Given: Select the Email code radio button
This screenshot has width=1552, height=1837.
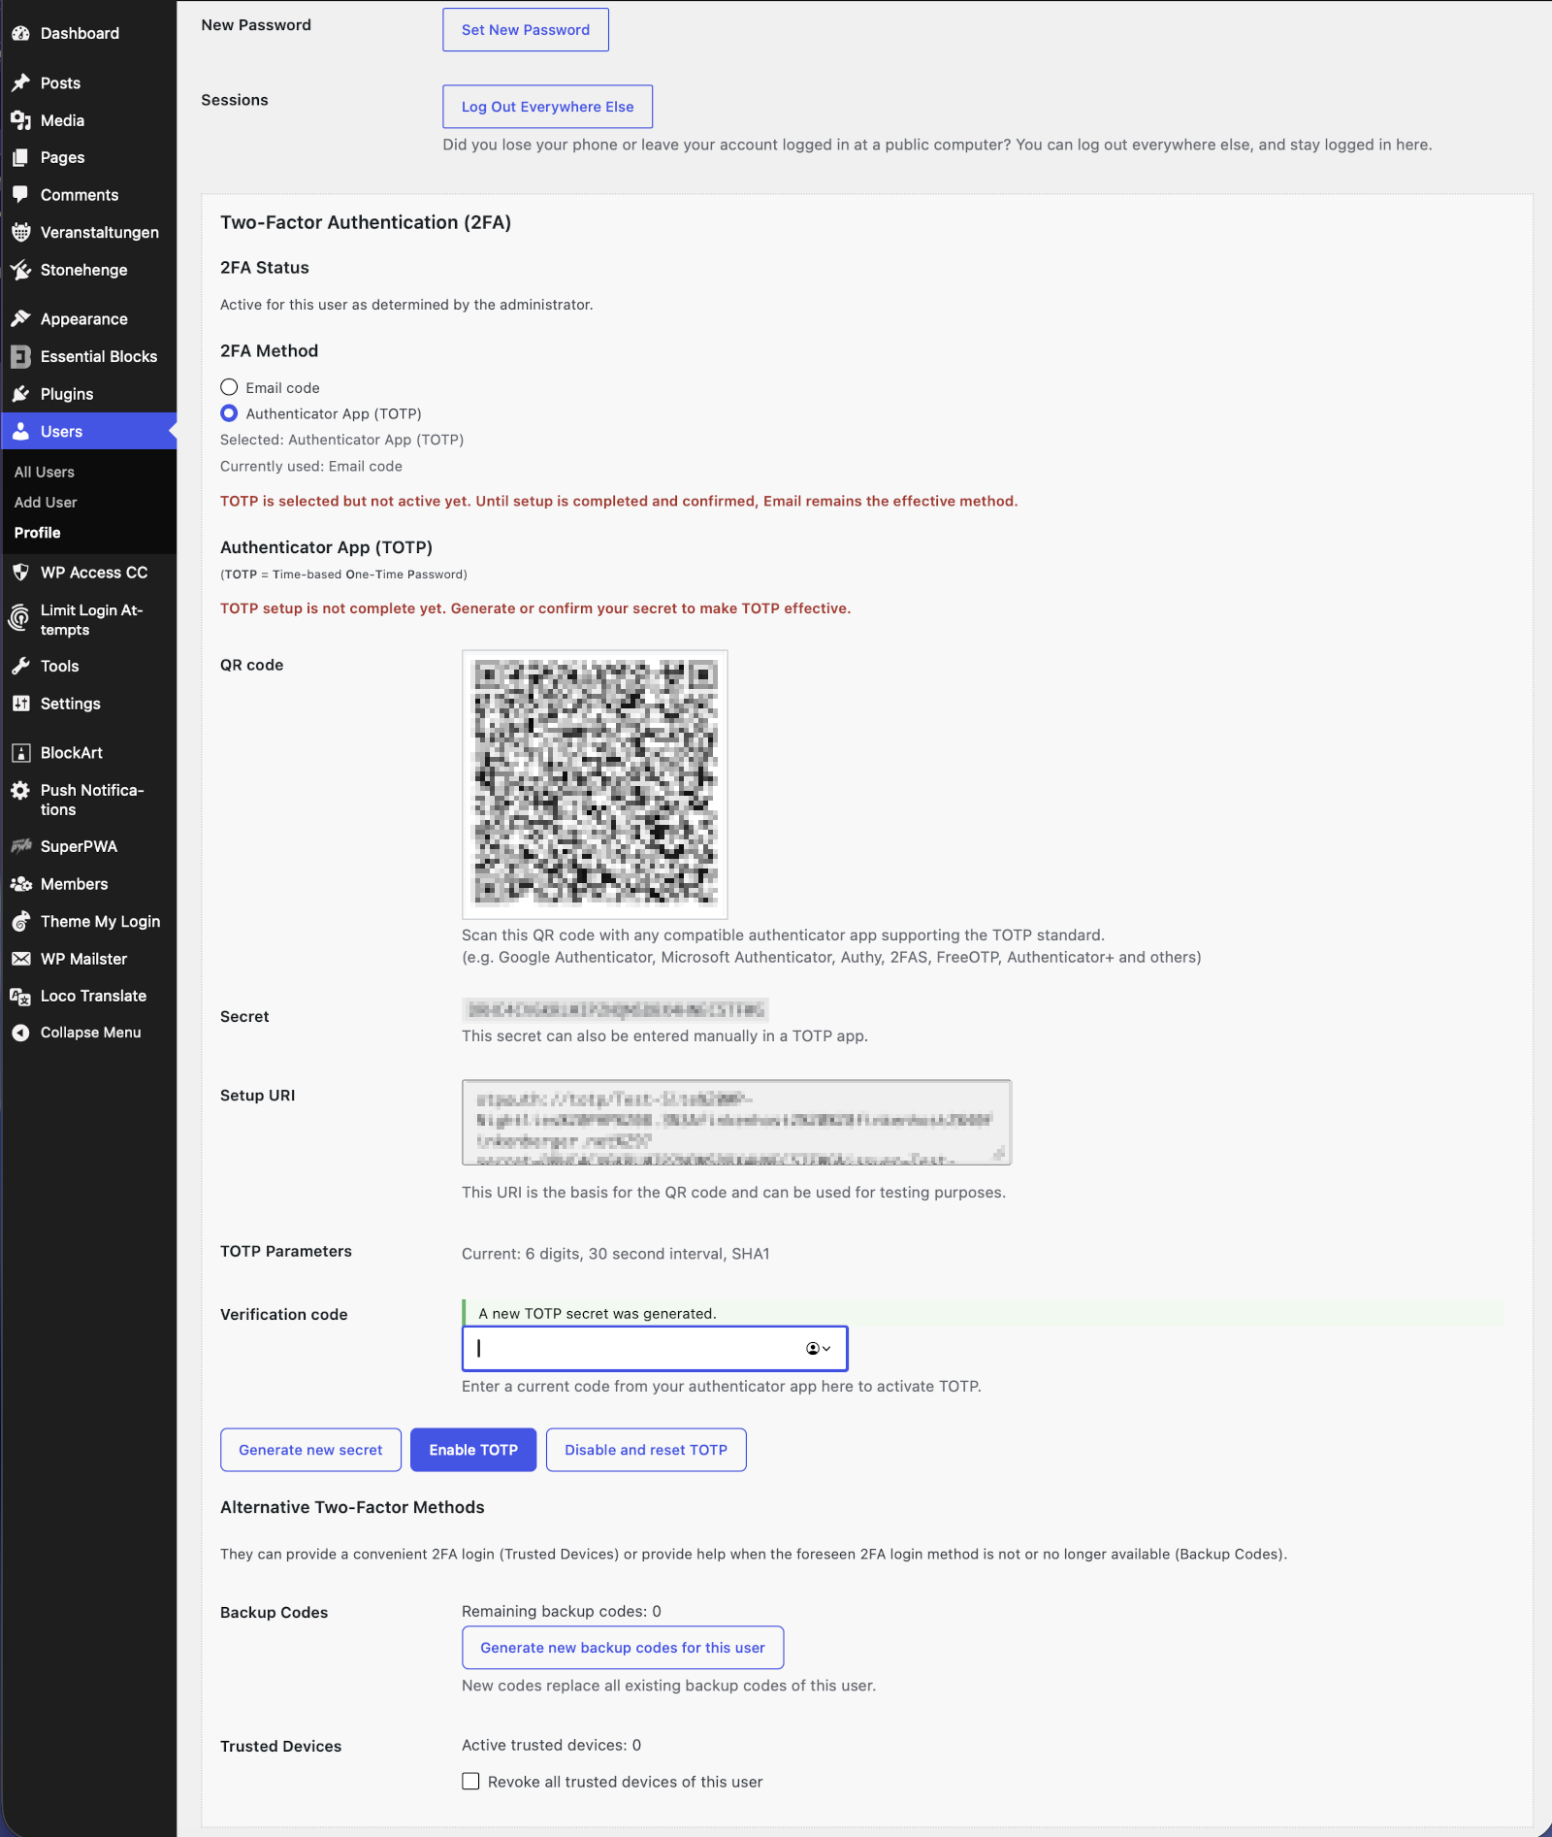Looking at the screenshot, I should (229, 386).
